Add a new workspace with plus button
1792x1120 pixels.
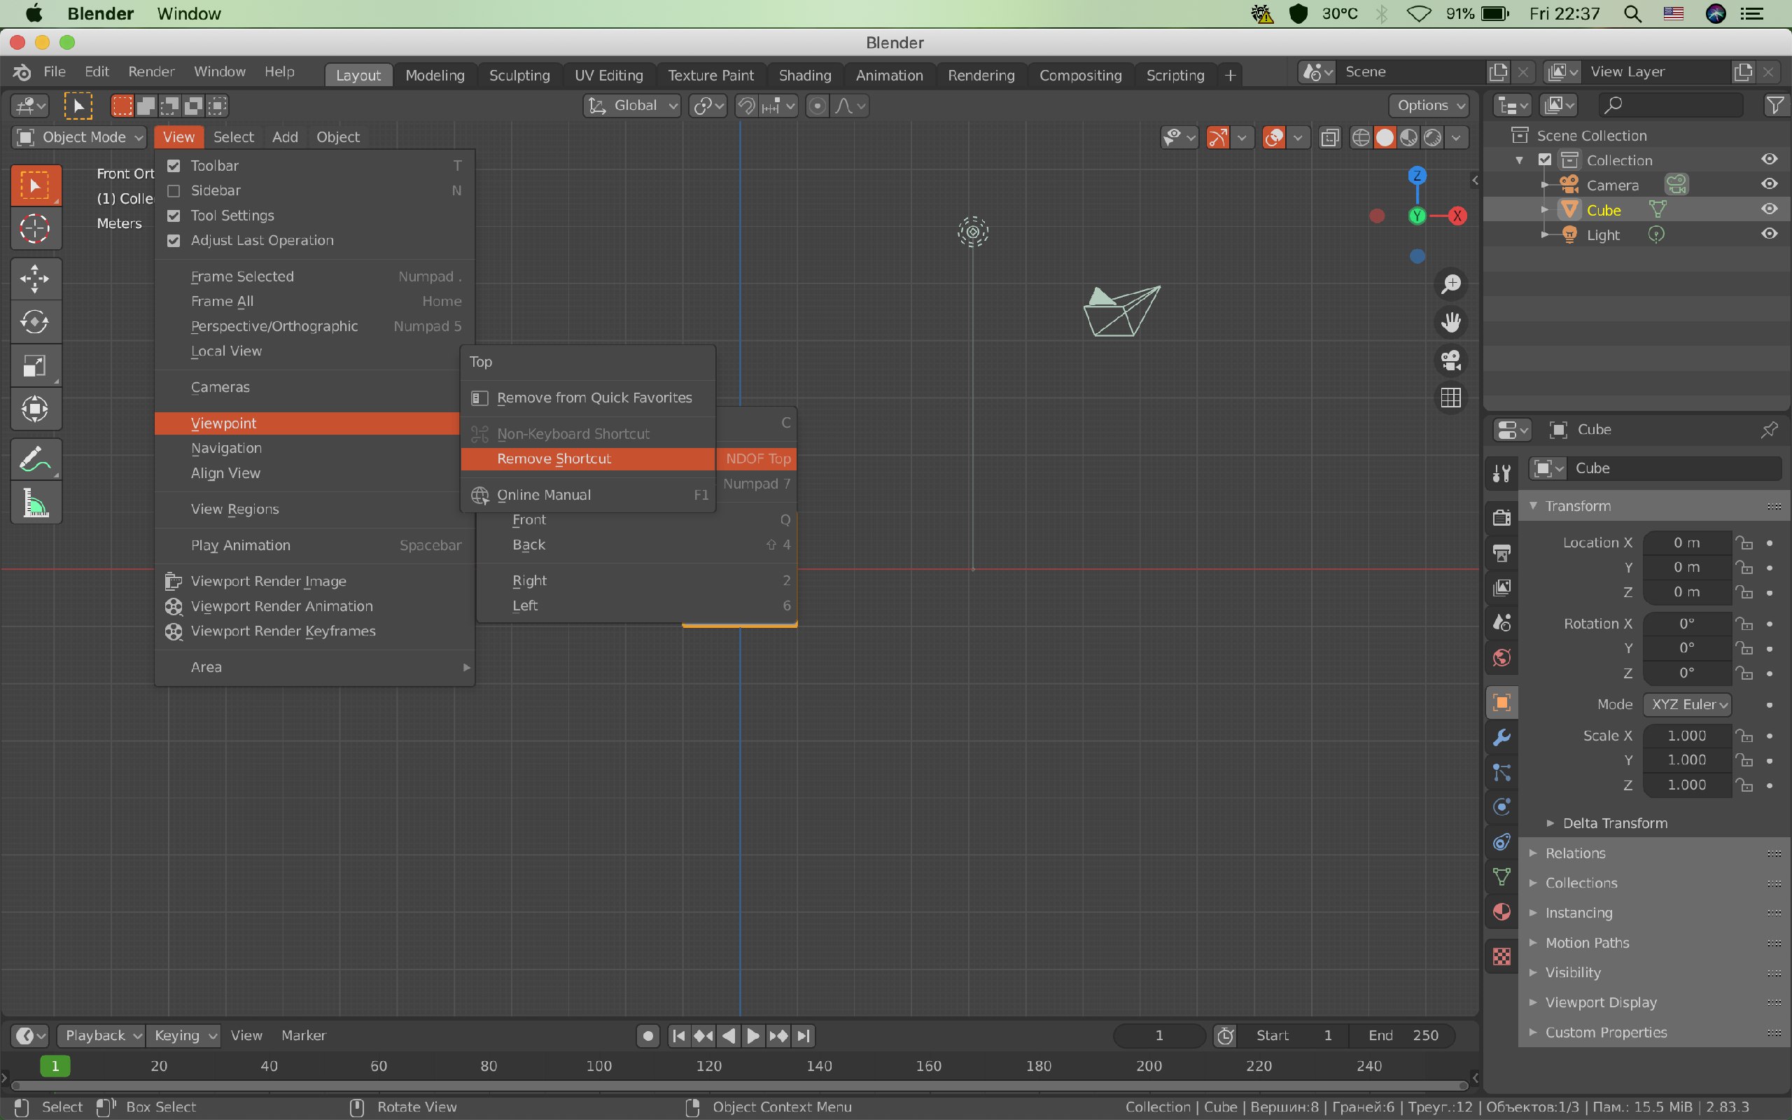pos(1230,75)
